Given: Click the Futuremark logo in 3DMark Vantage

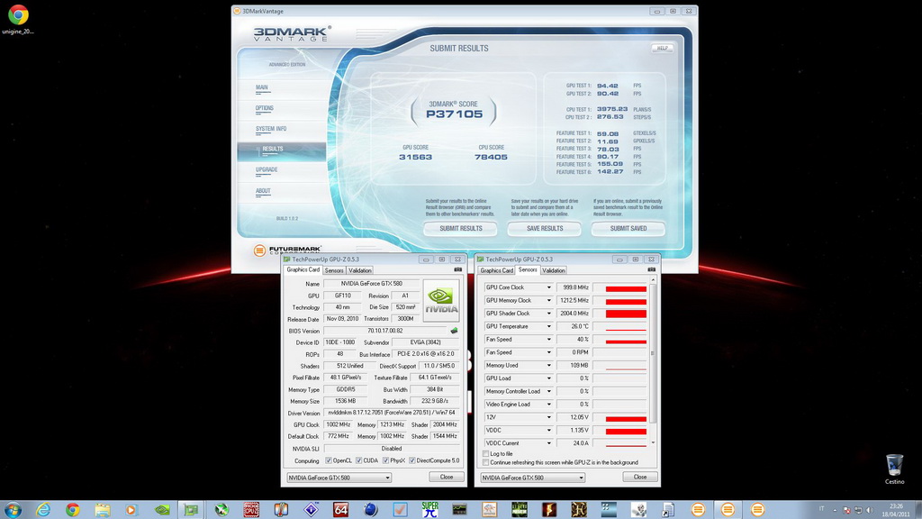Looking at the screenshot, I should pyautogui.click(x=287, y=250).
